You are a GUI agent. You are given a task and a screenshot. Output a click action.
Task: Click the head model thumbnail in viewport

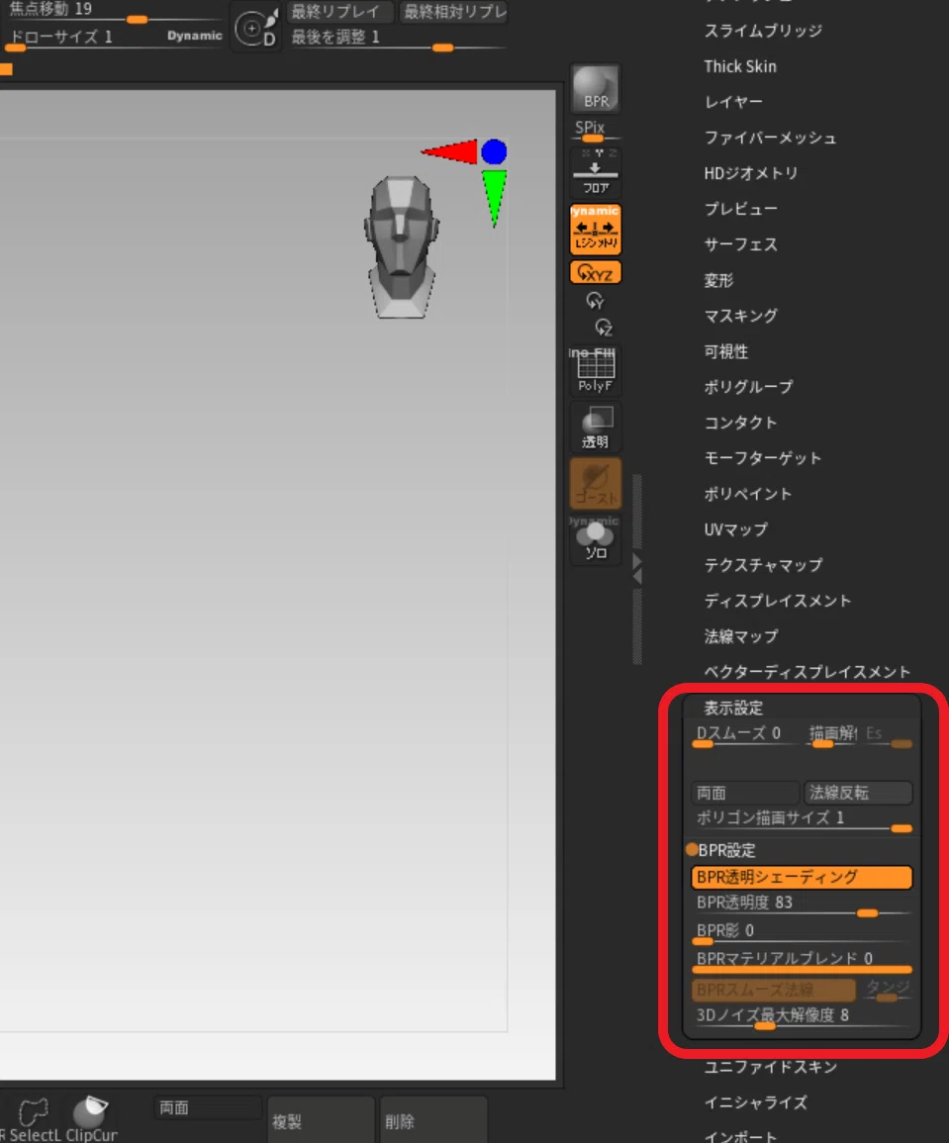(x=401, y=246)
